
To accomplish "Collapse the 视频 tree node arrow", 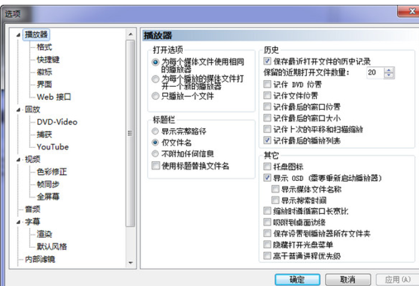I will tap(19, 159).
